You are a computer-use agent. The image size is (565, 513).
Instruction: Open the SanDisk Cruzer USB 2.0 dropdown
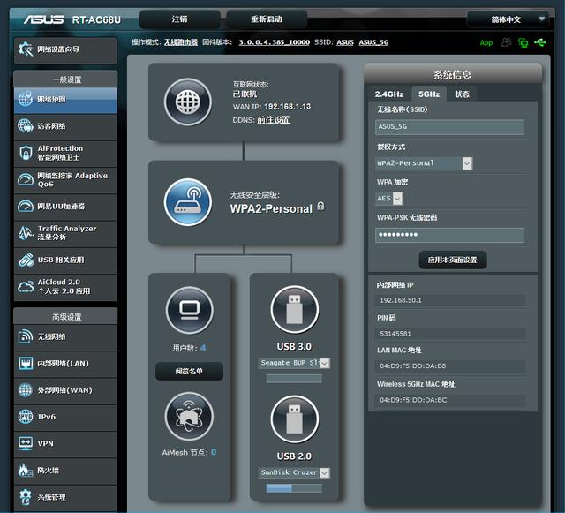click(294, 472)
